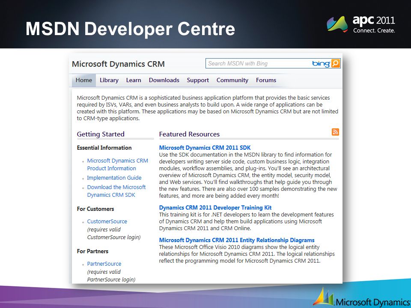411x308 pixels.
Task: Click the Getting Started heading
Action: click(101, 134)
